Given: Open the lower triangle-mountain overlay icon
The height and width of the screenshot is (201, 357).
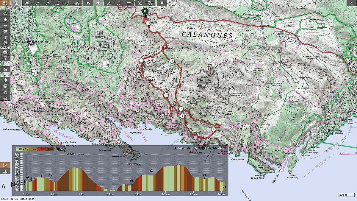Looking at the screenshot, I should pyautogui.click(x=5, y=98).
